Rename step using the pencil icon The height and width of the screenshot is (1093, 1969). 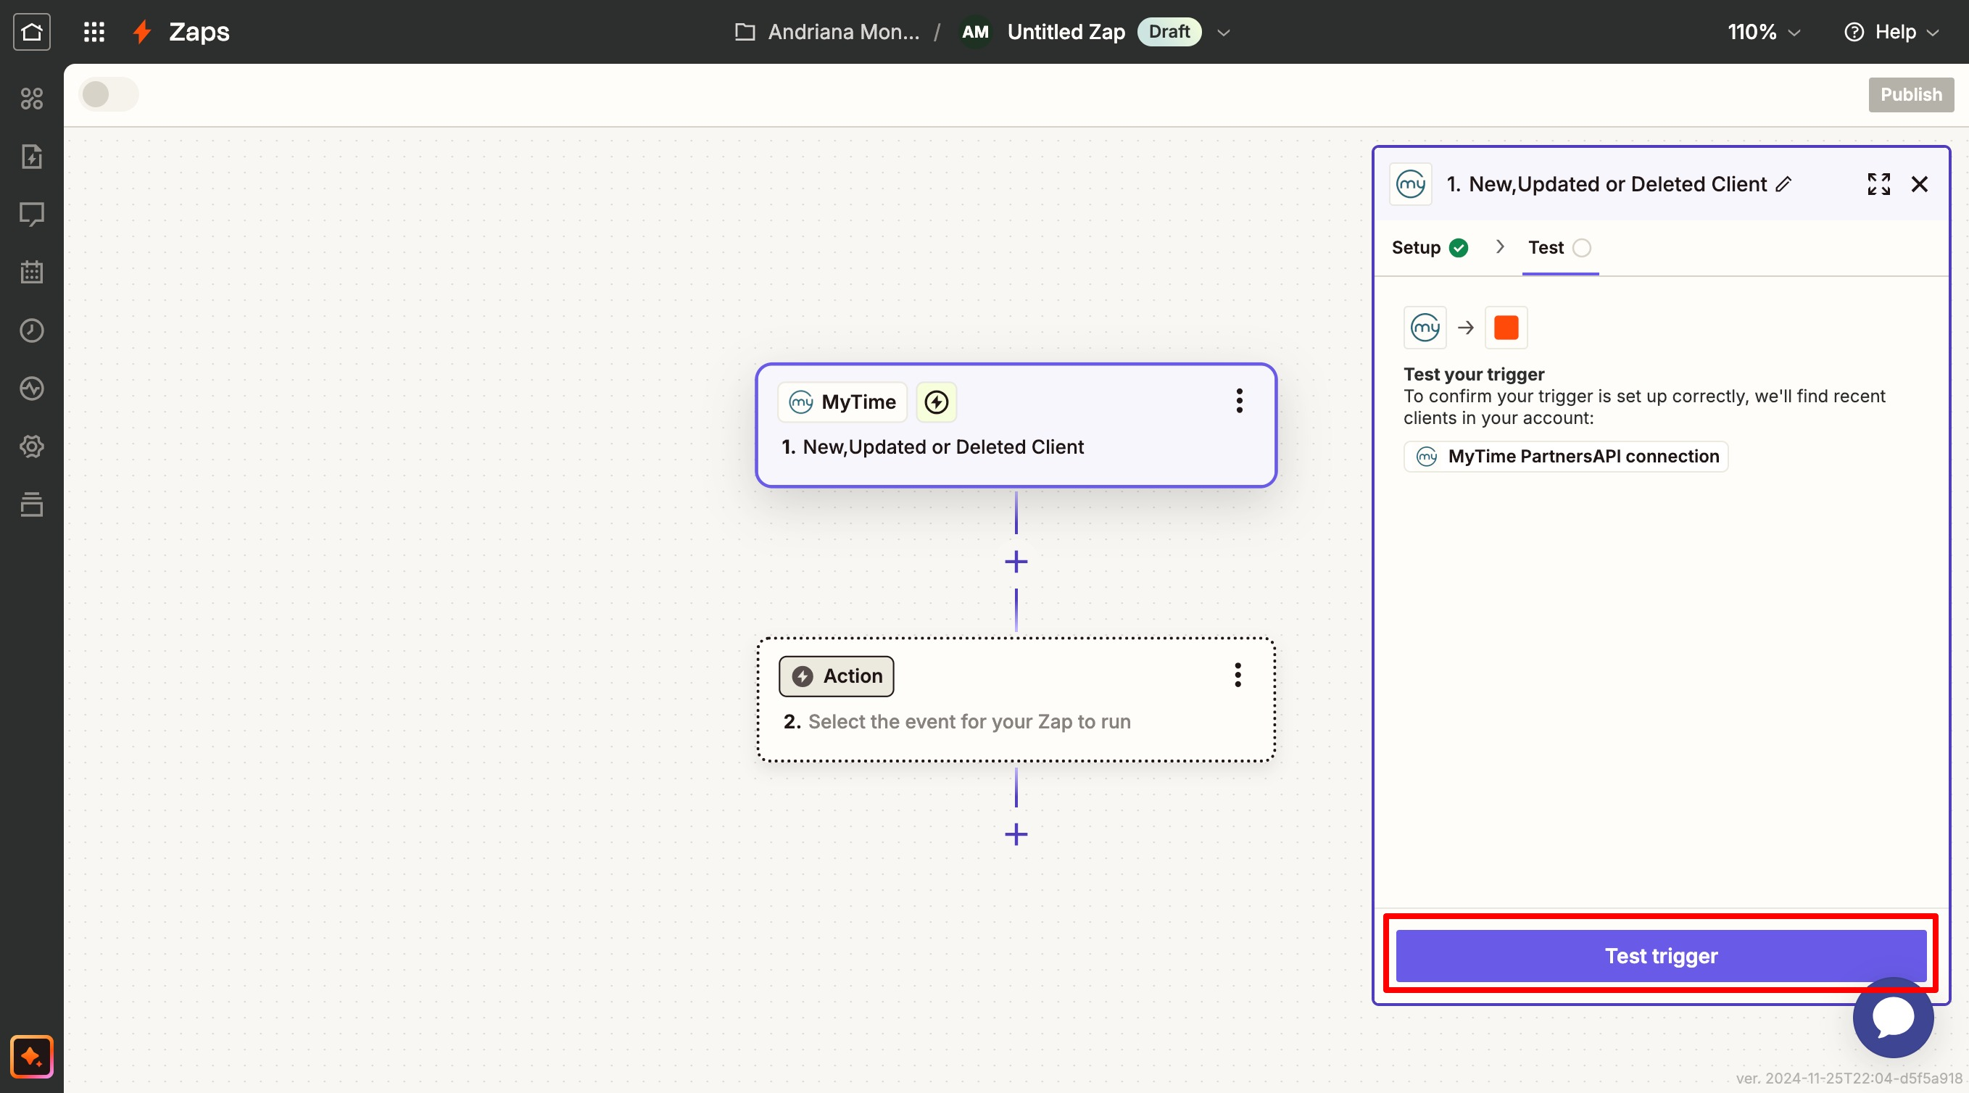[1783, 184]
